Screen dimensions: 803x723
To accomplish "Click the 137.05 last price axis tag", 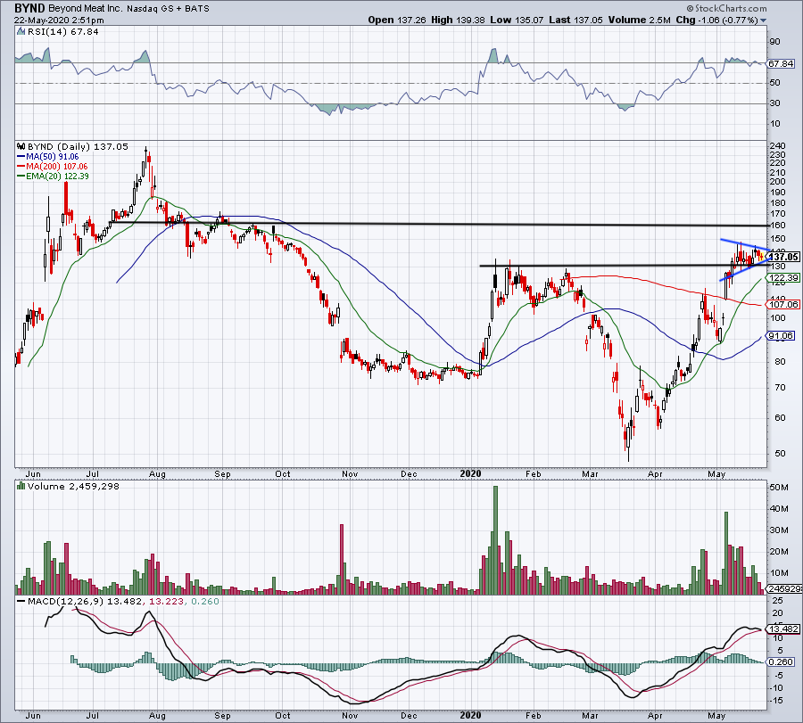I will pos(784,257).
